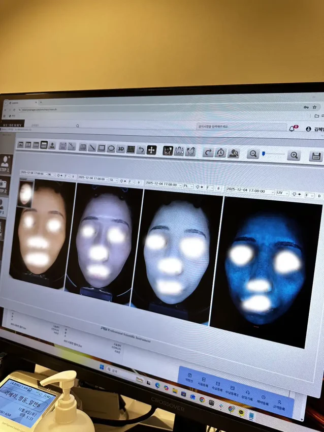
Task: Click the save floppy disk icon
Action: point(316,156)
